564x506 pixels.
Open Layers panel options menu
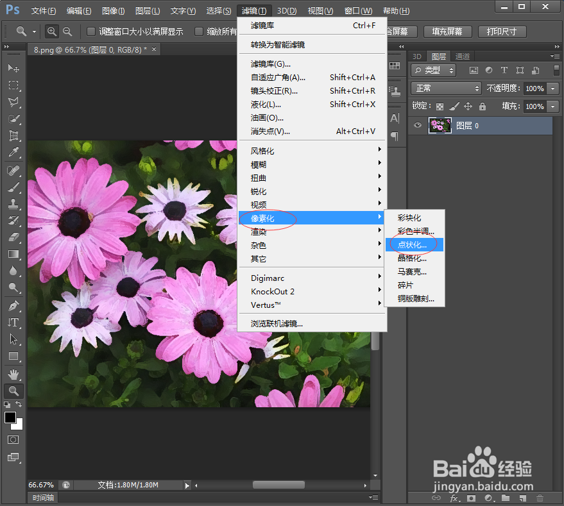555,56
